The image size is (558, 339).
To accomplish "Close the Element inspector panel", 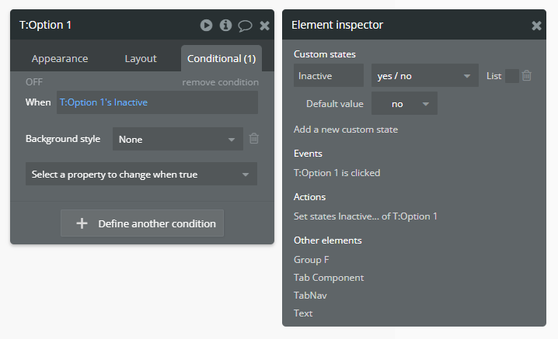I will [x=536, y=26].
